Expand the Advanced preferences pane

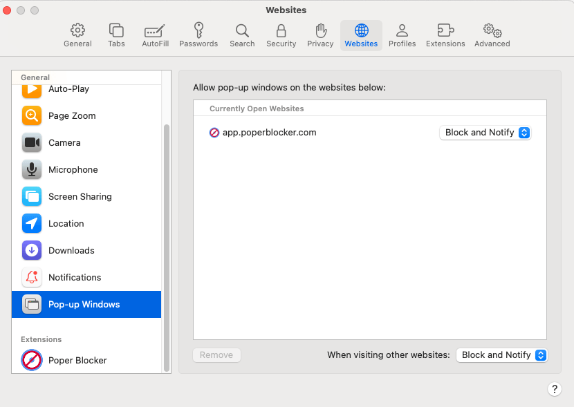(x=492, y=35)
